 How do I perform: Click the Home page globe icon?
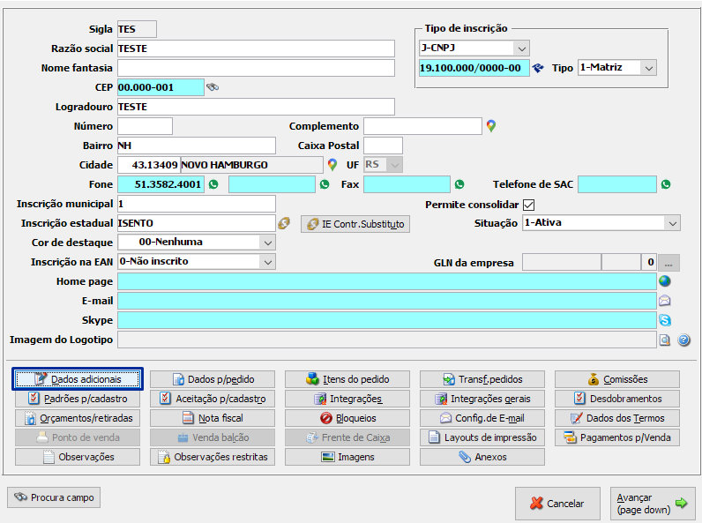pyautogui.click(x=665, y=281)
